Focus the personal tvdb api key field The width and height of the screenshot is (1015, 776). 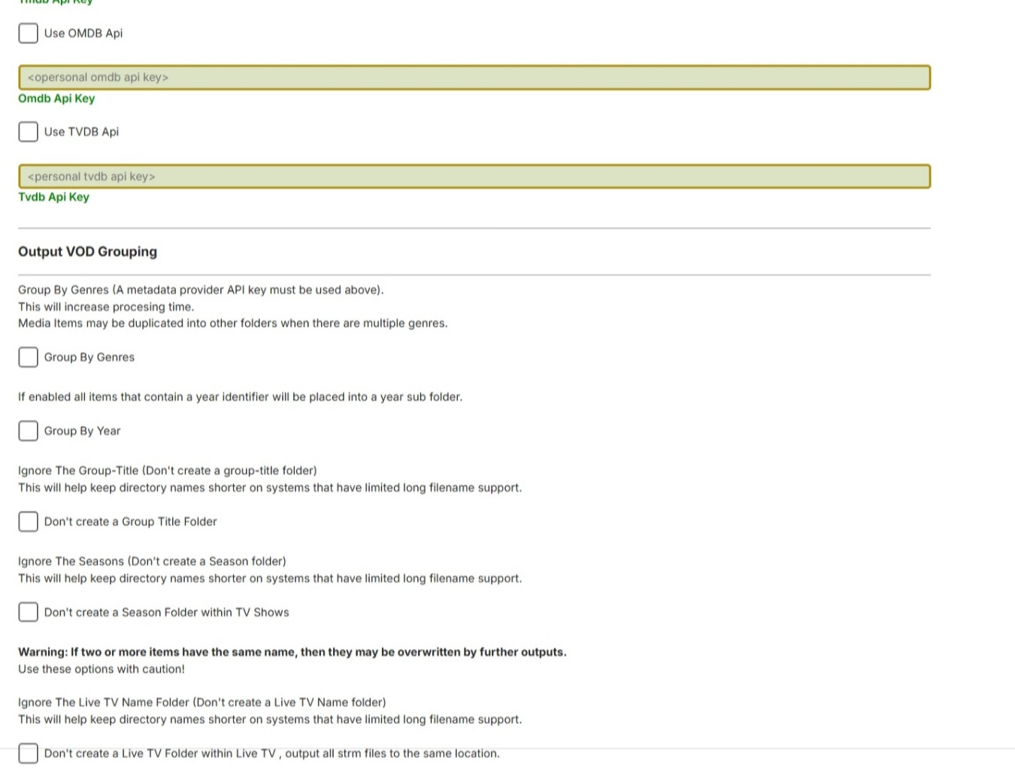pyautogui.click(x=474, y=177)
